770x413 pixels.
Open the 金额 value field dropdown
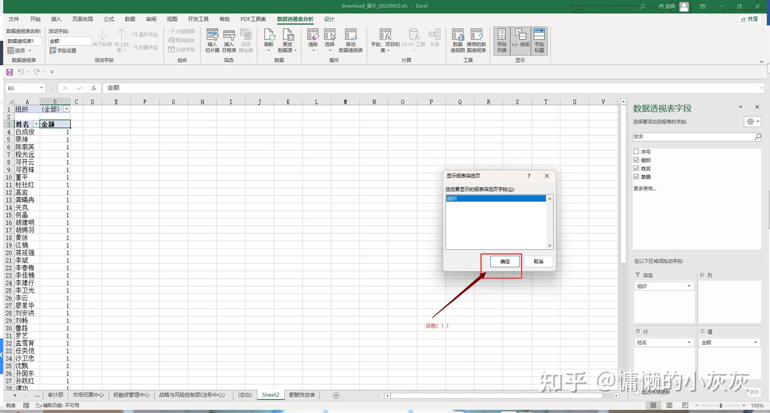[x=754, y=342]
